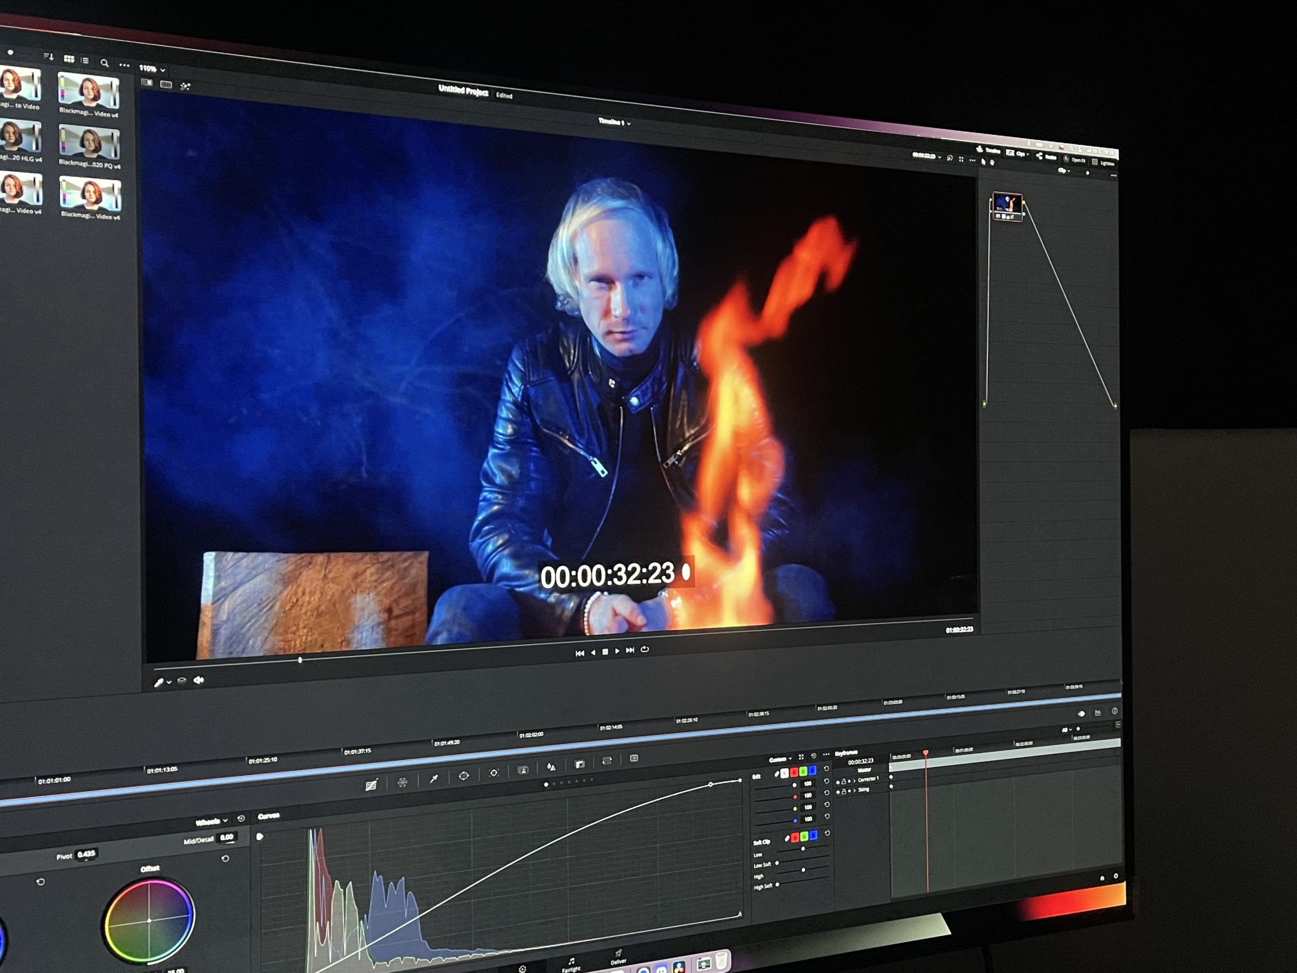This screenshot has width=1297, height=973.
Task: Open the Tracker palette
Action: (x=493, y=772)
